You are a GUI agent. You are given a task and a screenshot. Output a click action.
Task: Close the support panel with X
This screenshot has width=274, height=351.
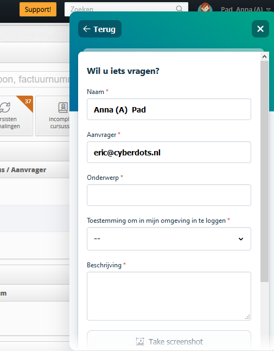pyautogui.click(x=260, y=29)
